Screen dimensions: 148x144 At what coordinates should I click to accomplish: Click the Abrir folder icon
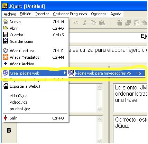(6, 28)
